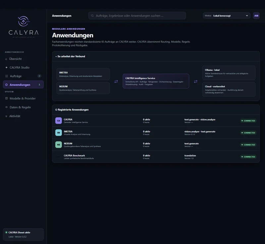Click the NE app badge icon
The image size is (265, 244).
click(59, 145)
